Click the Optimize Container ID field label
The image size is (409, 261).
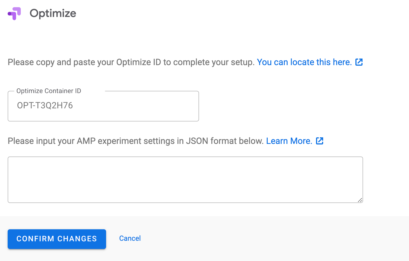click(x=49, y=91)
